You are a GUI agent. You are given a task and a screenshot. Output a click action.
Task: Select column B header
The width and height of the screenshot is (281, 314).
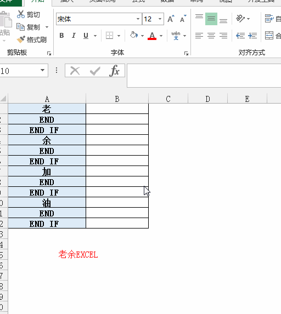[x=117, y=99]
